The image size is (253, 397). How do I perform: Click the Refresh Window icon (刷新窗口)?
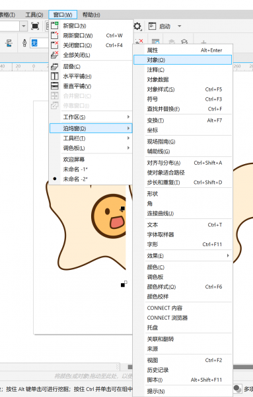55,35
